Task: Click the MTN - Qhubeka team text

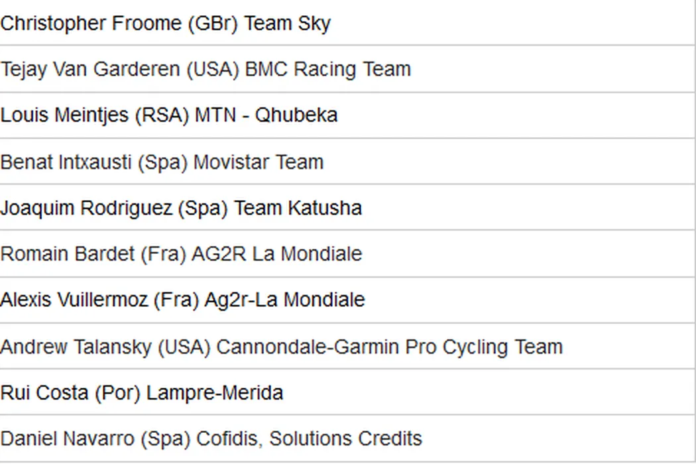Action: click(266, 115)
